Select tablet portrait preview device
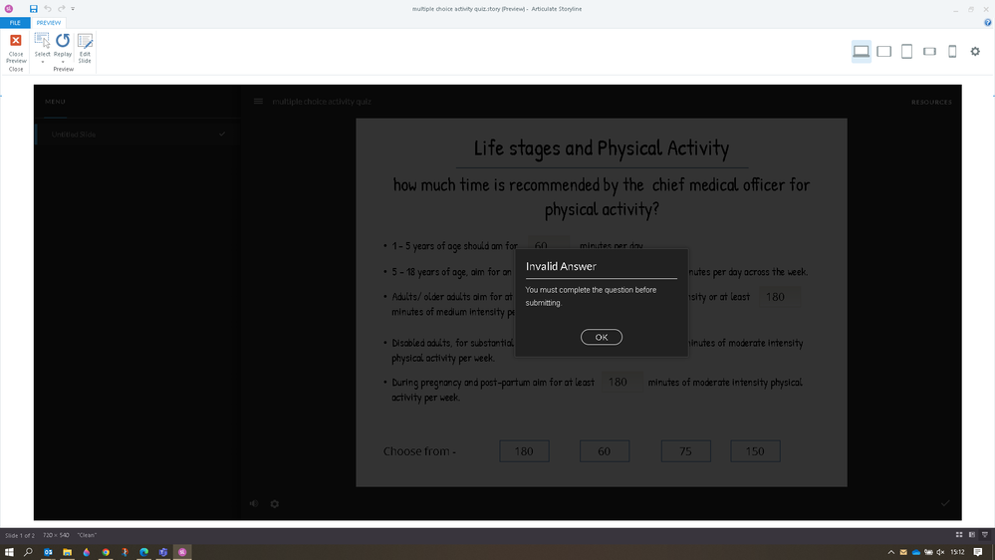Image resolution: width=995 pixels, height=560 pixels. [x=906, y=51]
